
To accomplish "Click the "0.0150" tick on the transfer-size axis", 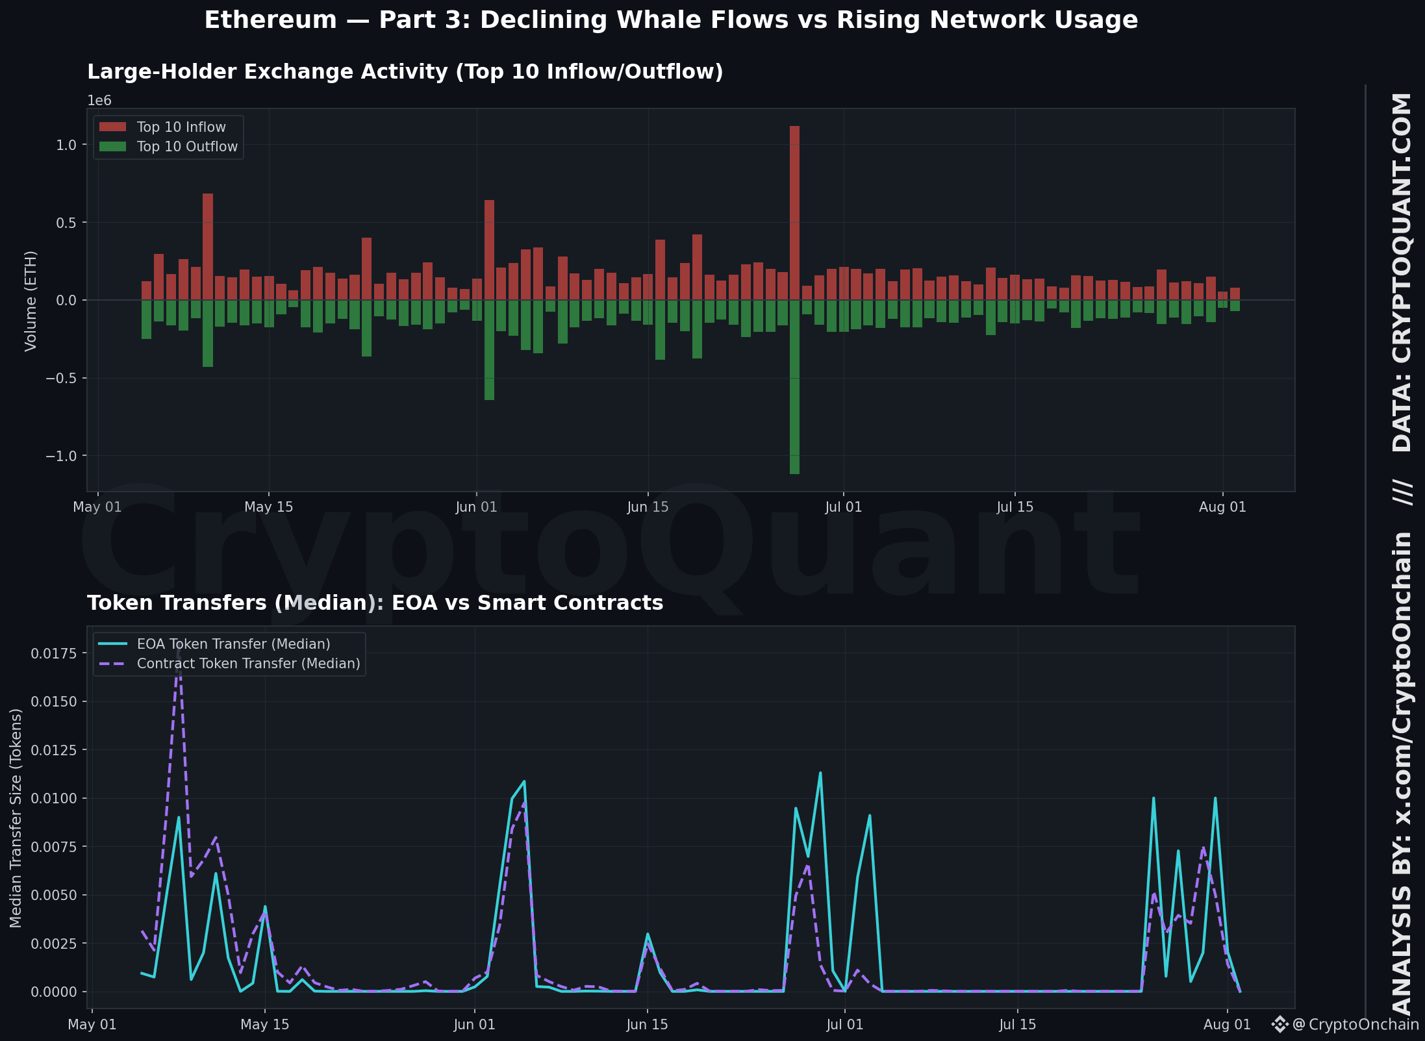I will 54,701.
